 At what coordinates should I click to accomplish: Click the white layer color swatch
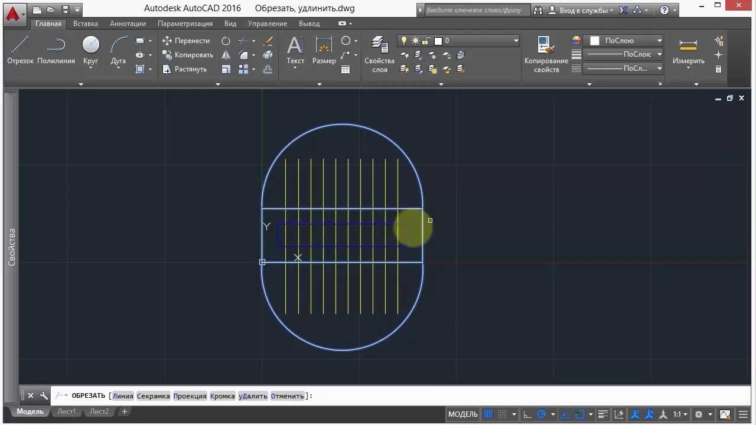(438, 41)
